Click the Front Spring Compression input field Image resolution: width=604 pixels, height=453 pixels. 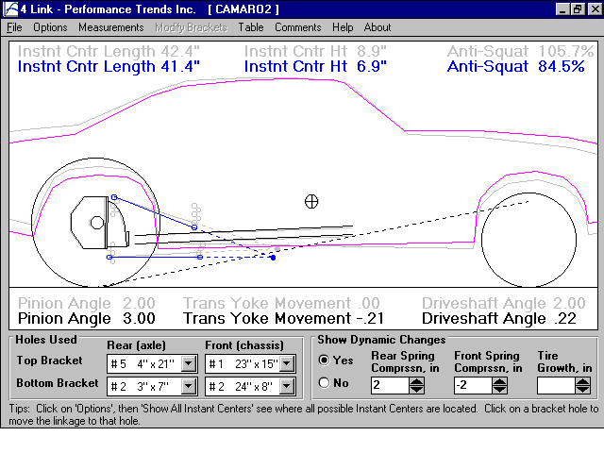pos(473,385)
